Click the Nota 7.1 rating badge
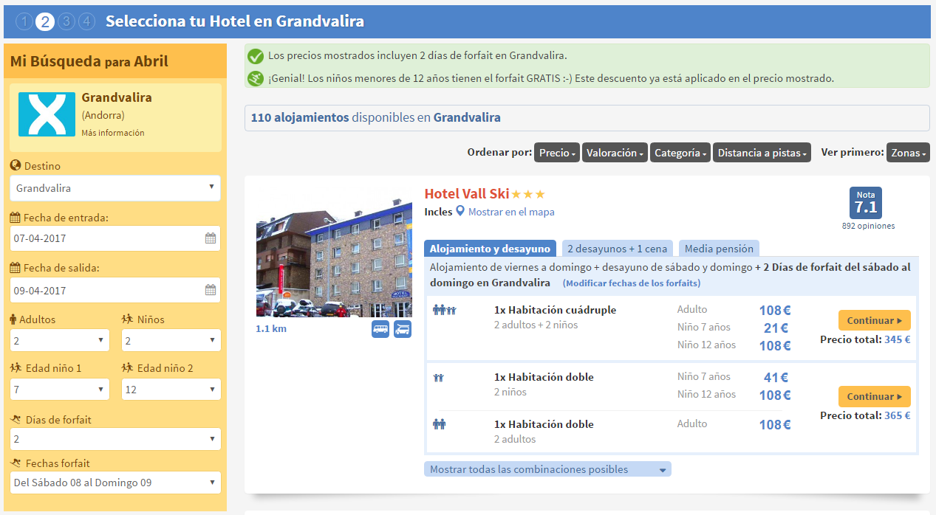This screenshot has width=936, height=515. click(x=866, y=202)
